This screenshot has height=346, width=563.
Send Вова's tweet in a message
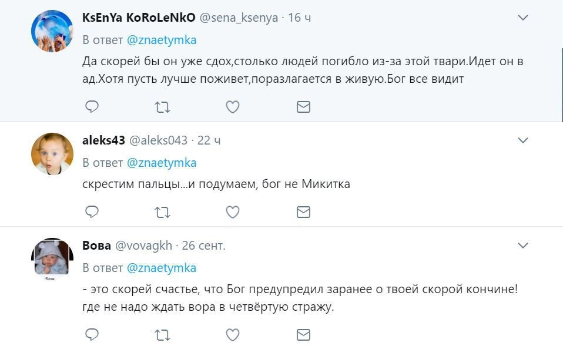click(x=303, y=335)
